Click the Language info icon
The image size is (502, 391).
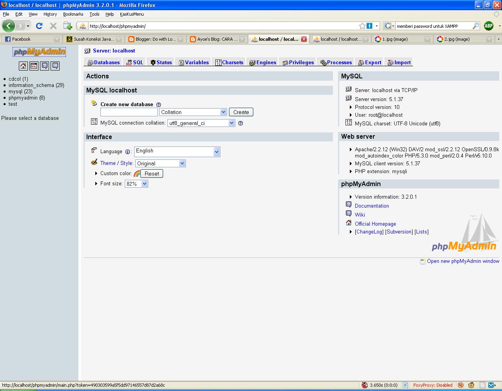(127, 152)
